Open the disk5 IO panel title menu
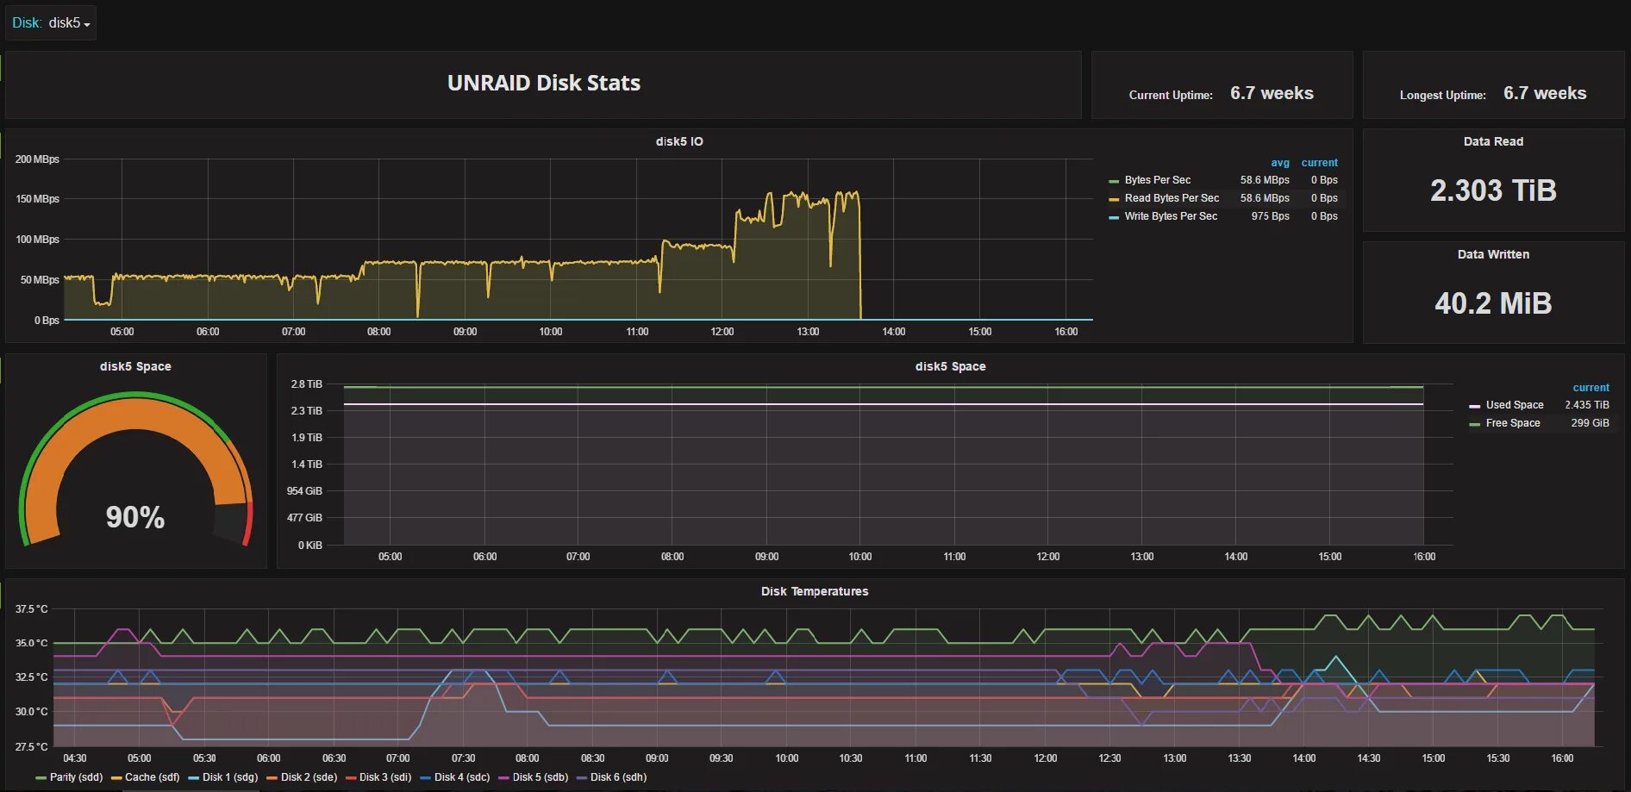This screenshot has width=1631, height=792. point(679,141)
